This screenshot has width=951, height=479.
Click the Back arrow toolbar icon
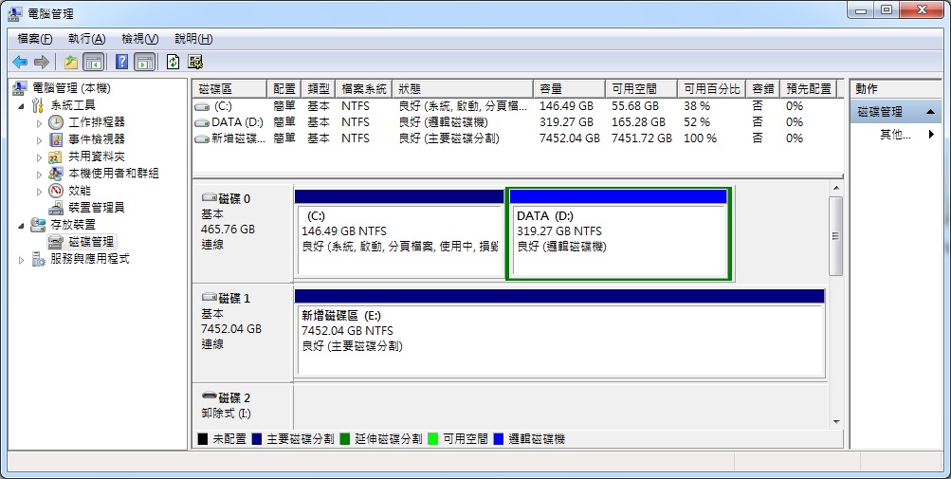20,62
